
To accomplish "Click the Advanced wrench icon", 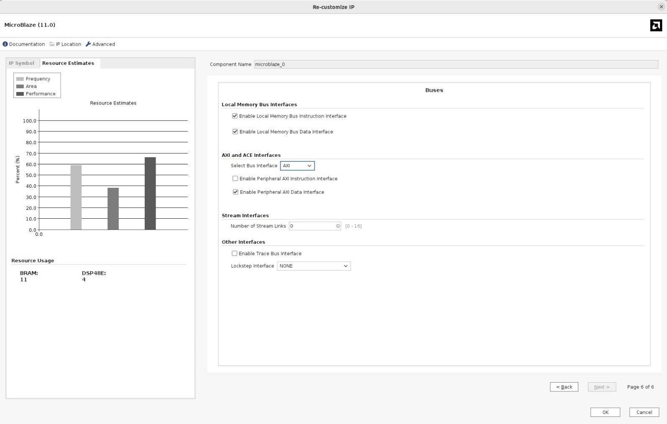I will point(88,44).
